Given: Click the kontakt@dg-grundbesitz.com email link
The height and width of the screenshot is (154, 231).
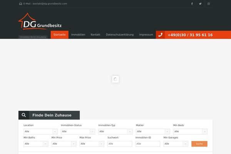Looking at the screenshot, I should [50, 4].
